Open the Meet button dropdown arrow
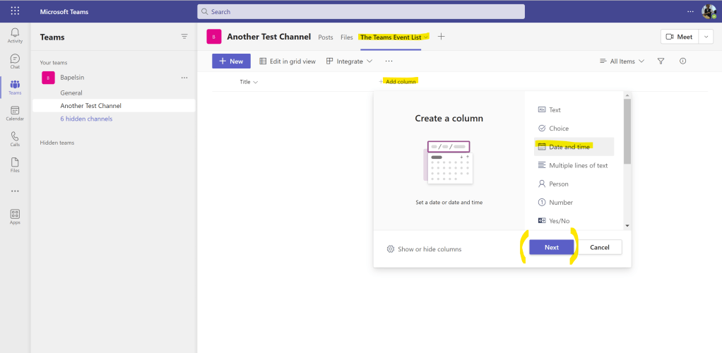Screen dimensions: 722x353 coord(706,37)
